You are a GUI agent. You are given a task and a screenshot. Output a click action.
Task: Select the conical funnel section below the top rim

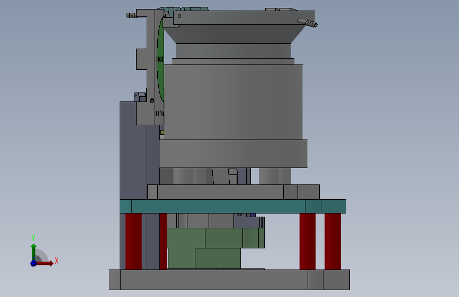[x=233, y=34]
